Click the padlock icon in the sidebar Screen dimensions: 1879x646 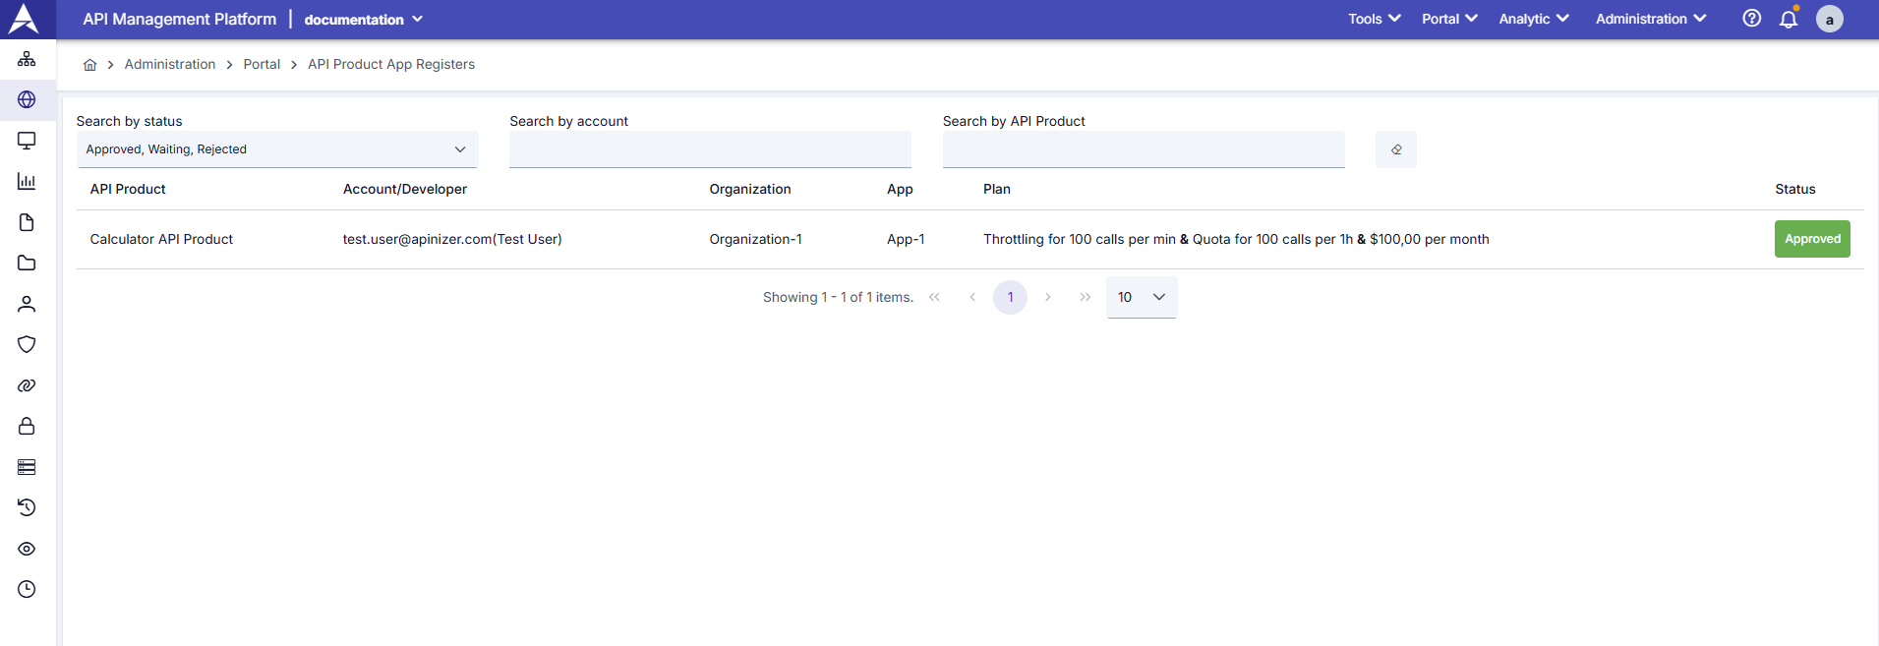[27, 426]
